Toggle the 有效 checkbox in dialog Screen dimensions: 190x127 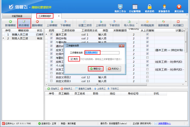click(x=72, y=59)
